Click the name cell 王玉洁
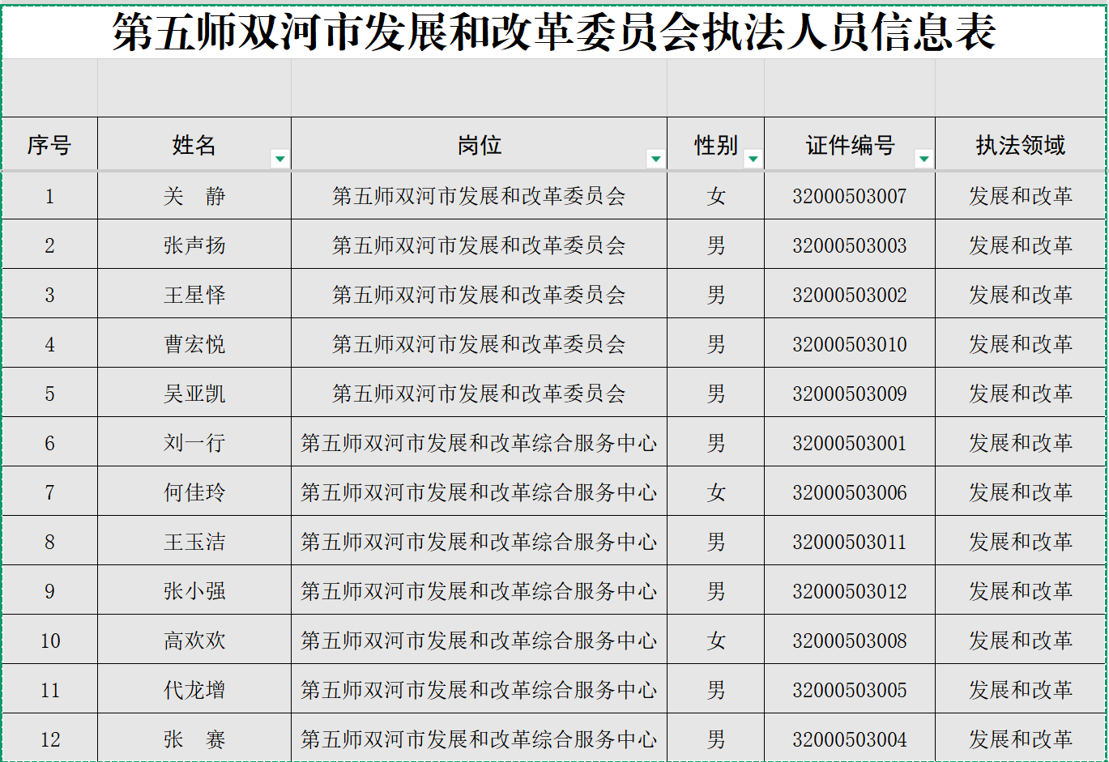This screenshot has height=762, width=1109. (194, 542)
